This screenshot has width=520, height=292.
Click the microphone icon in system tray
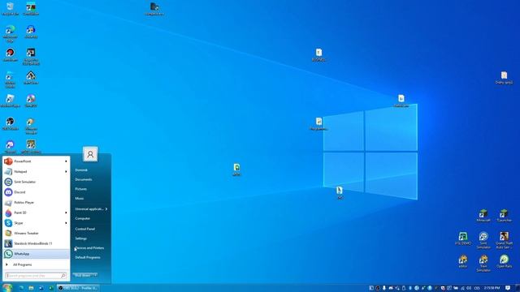[x=384, y=288]
